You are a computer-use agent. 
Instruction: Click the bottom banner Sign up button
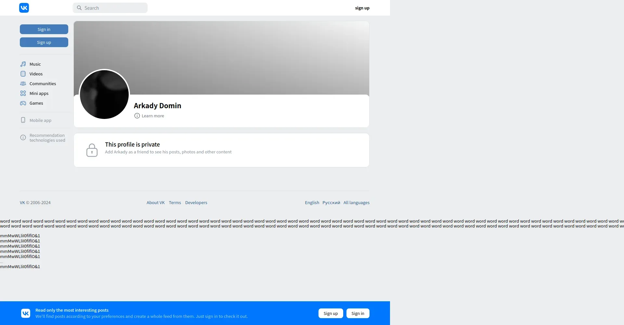click(x=331, y=313)
